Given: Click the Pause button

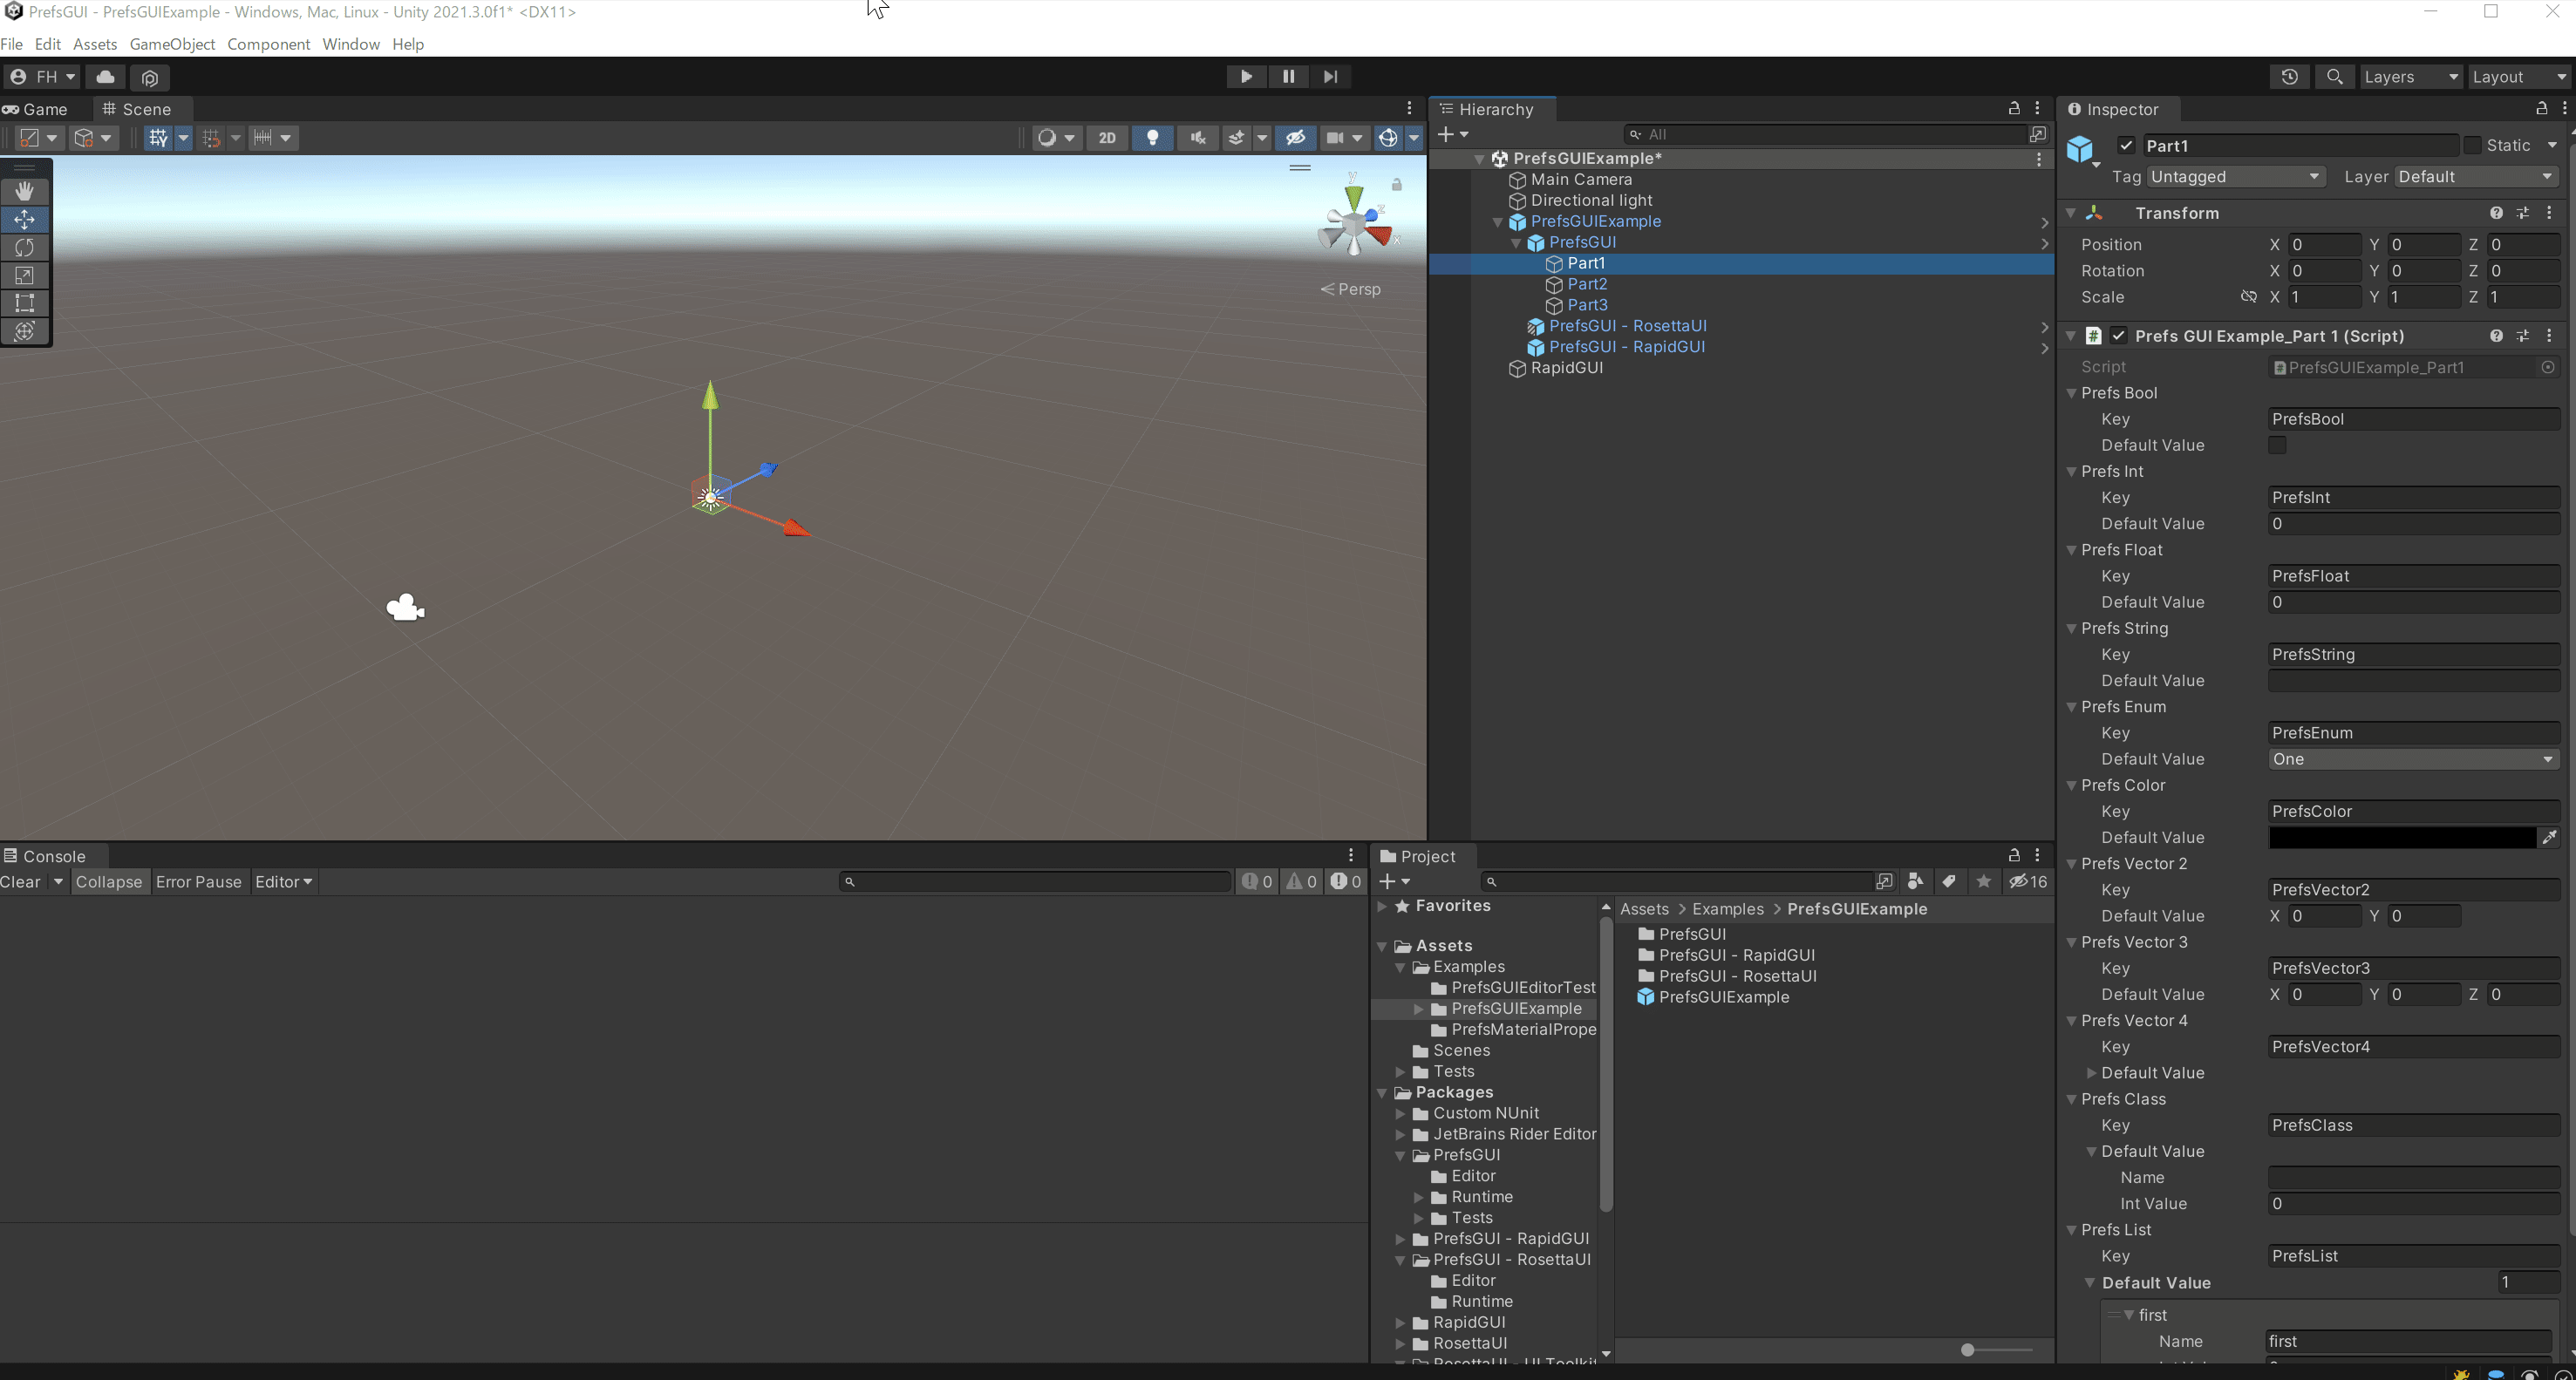Looking at the screenshot, I should tap(1288, 76).
